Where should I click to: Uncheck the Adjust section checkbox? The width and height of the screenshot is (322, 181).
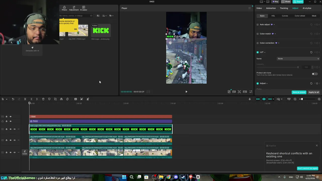click(258, 83)
